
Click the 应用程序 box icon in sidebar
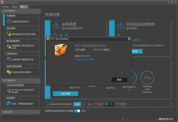tap(9, 104)
